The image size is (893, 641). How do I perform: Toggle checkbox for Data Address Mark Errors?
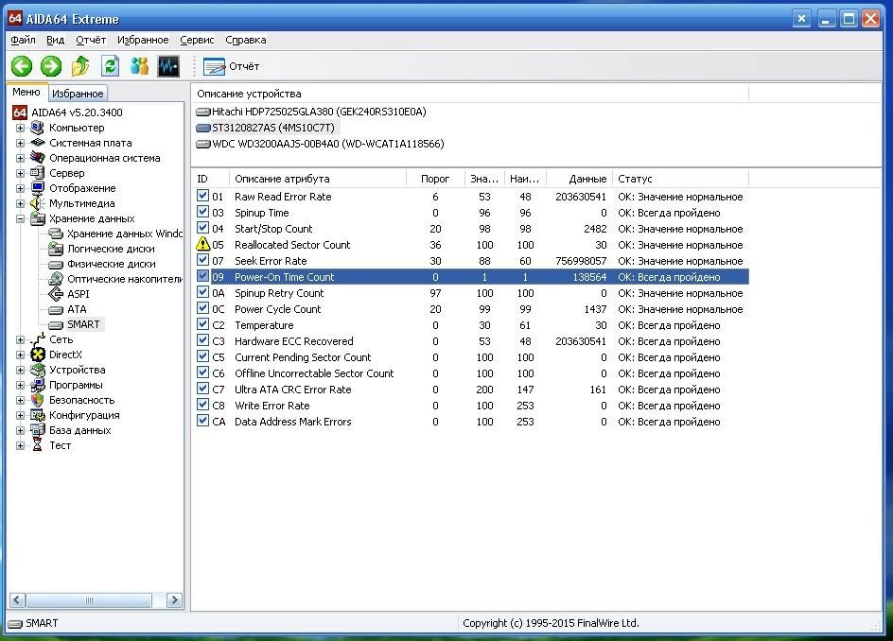click(202, 421)
